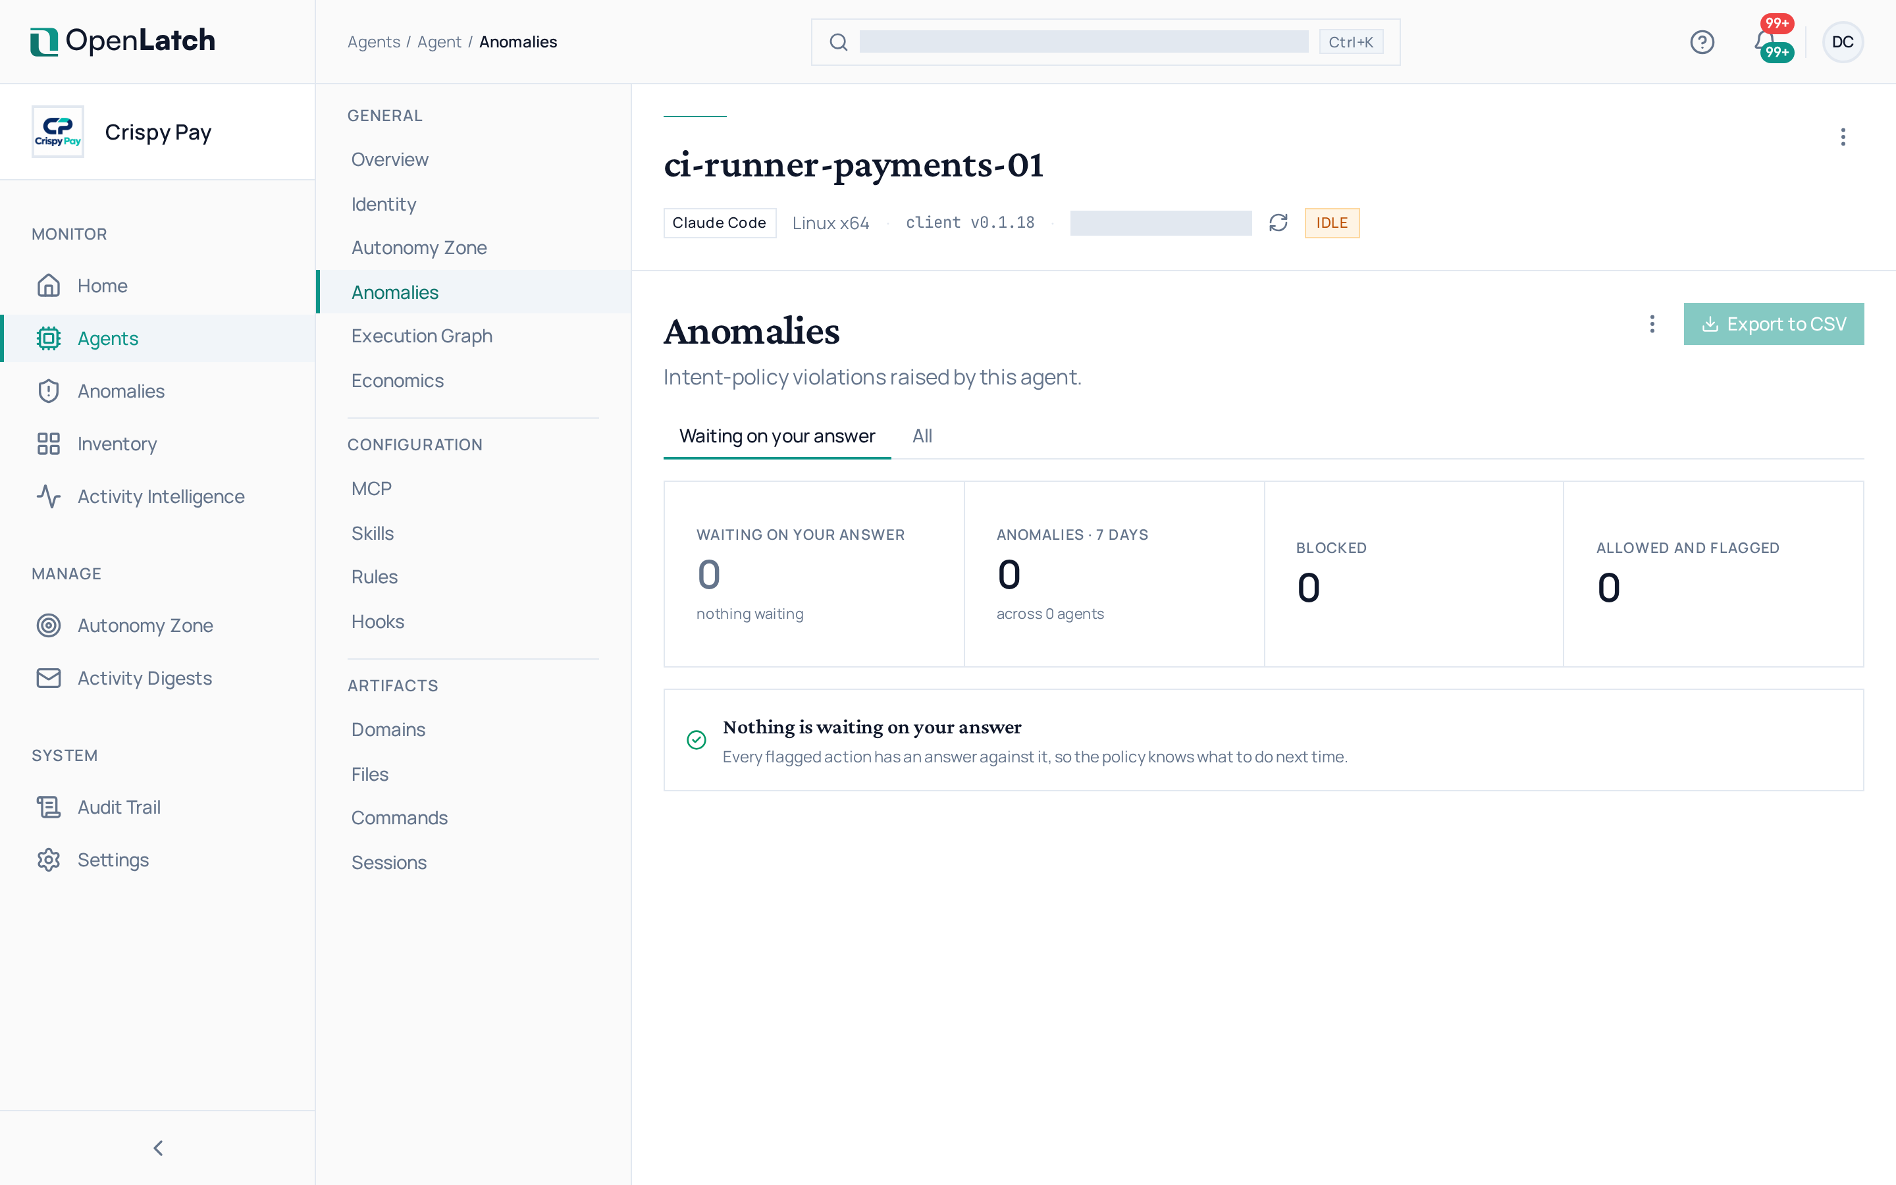This screenshot has width=1896, height=1185.
Task: Open Commands under Artifacts
Action: 473,818
